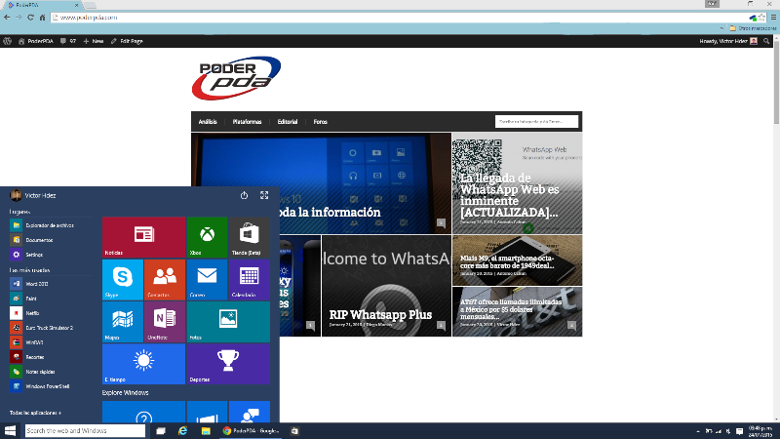
Task: Expand Todas las aplicaciones list
Action: click(x=35, y=413)
